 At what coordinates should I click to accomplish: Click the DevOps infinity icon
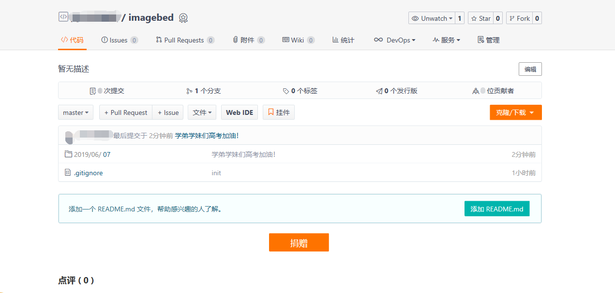[378, 40]
